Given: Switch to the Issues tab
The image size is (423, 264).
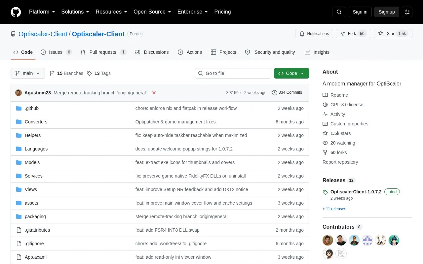Looking at the screenshot, I should pyautogui.click(x=56, y=52).
